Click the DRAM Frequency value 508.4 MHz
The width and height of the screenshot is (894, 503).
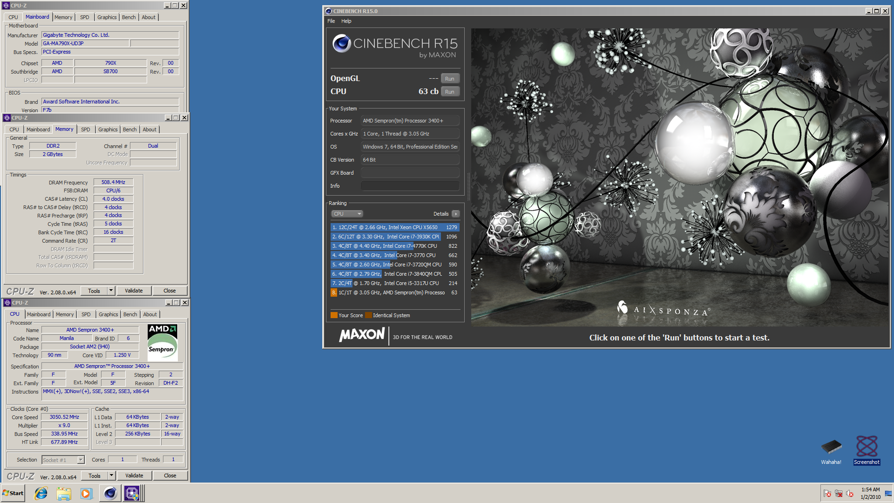pyautogui.click(x=113, y=182)
